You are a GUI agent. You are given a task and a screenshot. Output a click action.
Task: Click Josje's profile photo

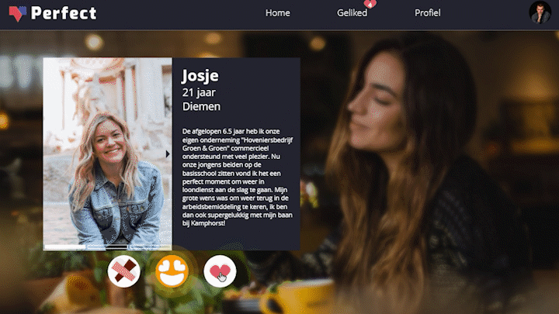coord(107,154)
